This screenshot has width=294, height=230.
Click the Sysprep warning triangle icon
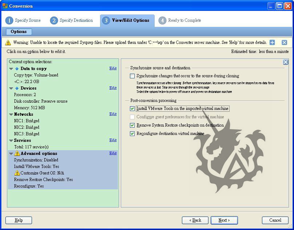pos(8,43)
